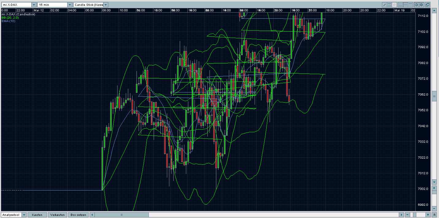Open the 15 min timeframe dropdown
Image resolution: width=439 pixels, height=218 pixels.
coord(70,5)
